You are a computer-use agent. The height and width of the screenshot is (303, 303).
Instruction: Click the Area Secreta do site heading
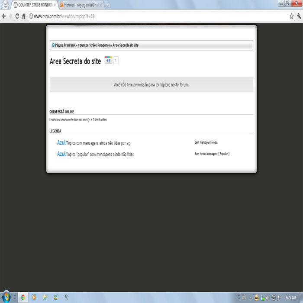pyautogui.click(x=75, y=61)
